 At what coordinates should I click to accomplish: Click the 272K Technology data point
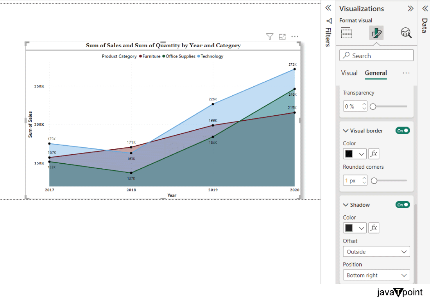pyautogui.click(x=294, y=69)
